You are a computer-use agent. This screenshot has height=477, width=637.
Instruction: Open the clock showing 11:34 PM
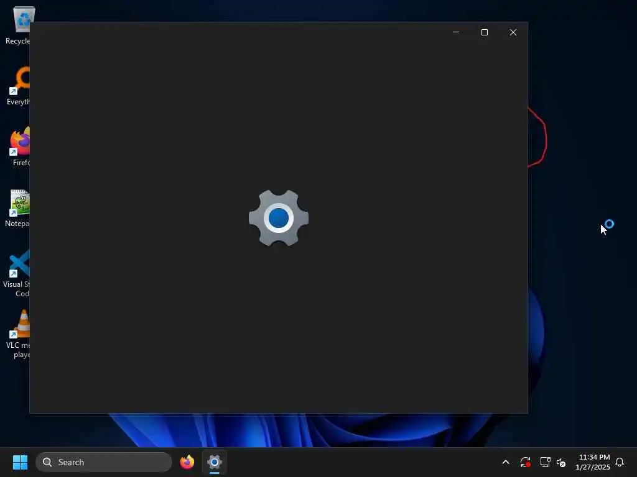[x=593, y=462]
